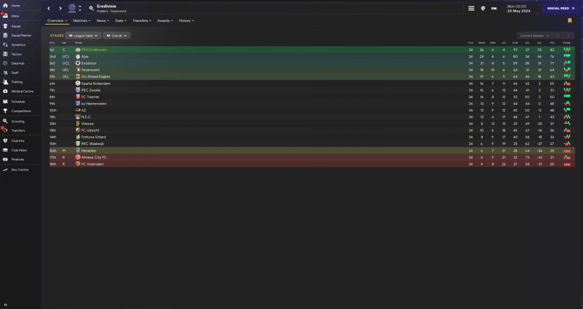Go back using the left arrow
Viewport: 583px width, 309px height.
(49, 8)
